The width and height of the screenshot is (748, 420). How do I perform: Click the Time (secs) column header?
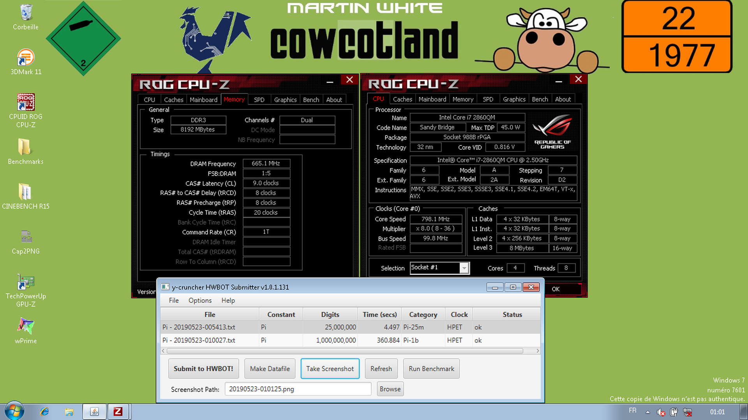pyautogui.click(x=379, y=315)
